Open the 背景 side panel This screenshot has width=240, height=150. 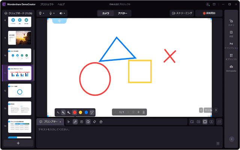pos(231,34)
